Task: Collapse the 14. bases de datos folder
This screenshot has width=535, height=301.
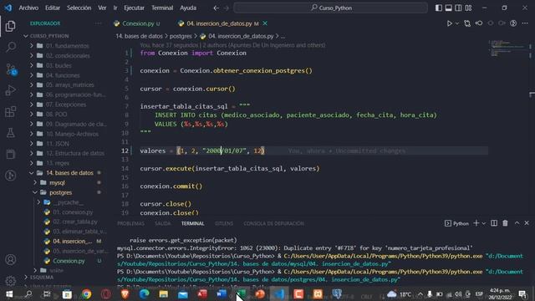Action: point(69,173)
